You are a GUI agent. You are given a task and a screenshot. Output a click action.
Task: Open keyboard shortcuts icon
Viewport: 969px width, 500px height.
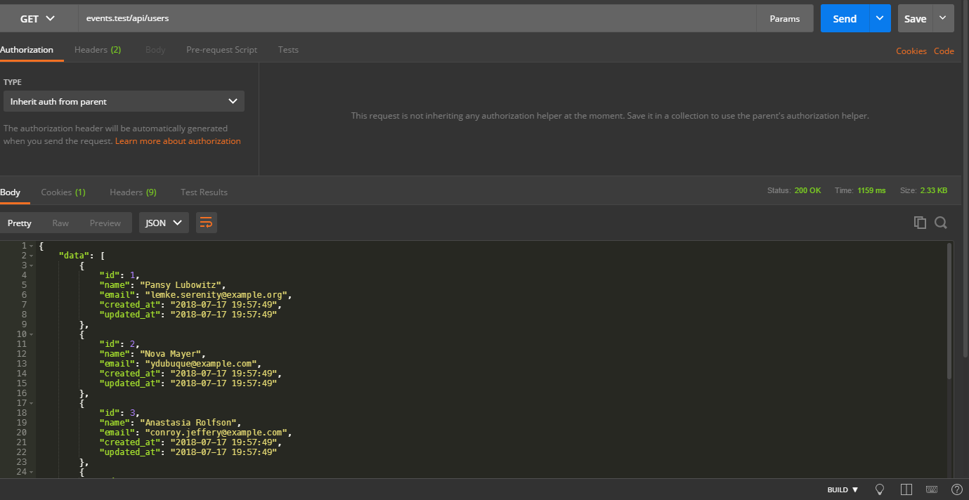click(x=932, y=489)
